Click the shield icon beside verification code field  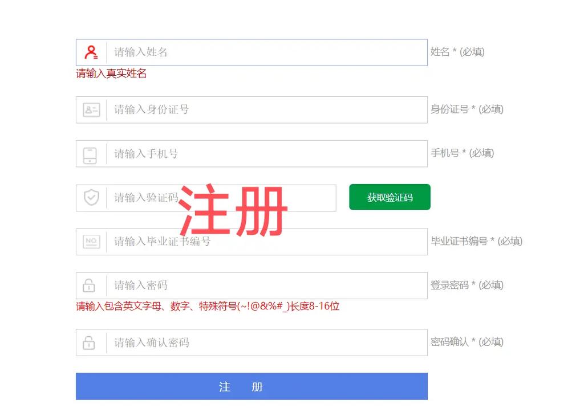(91, 198)
